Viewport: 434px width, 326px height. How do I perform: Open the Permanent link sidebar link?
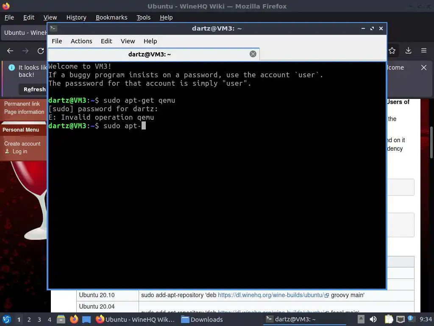(22, 104)
